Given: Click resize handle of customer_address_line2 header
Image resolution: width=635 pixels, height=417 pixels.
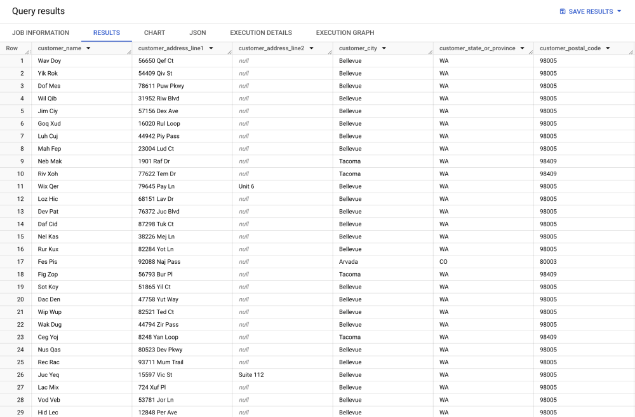Looking at the screenshot, I should point(330,52).
